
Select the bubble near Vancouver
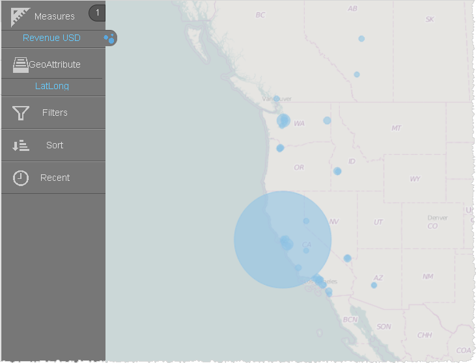(x=276, y=99)
